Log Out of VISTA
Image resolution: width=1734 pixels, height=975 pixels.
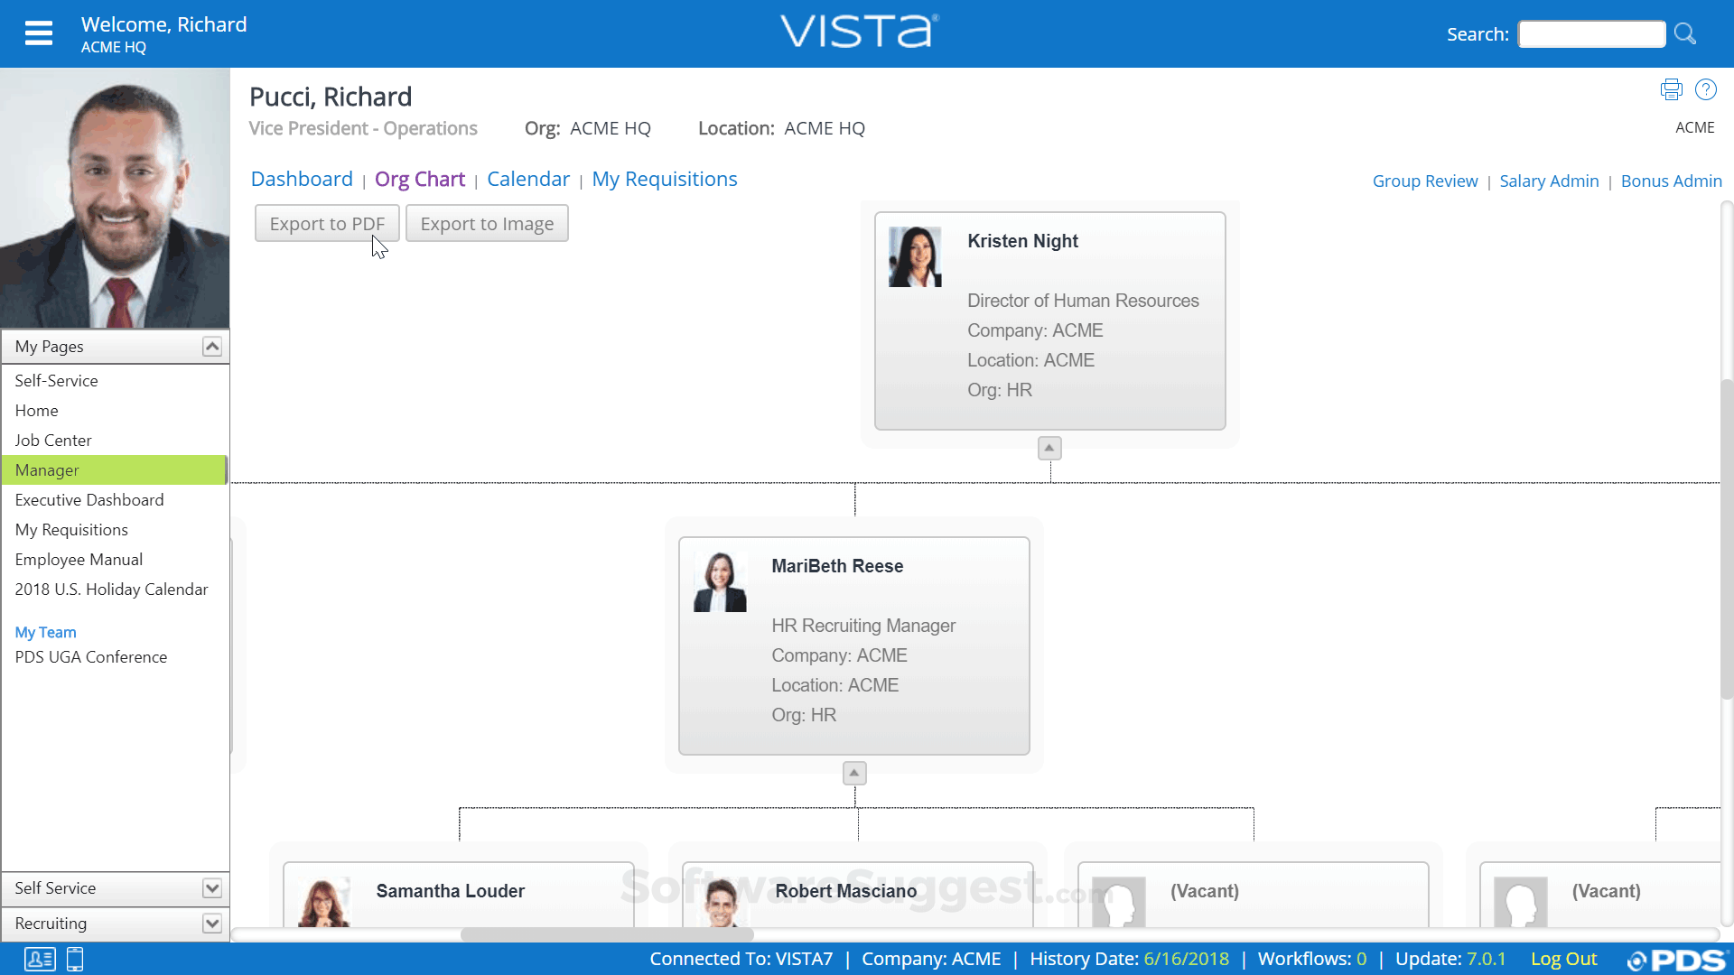pos(1563,959)
